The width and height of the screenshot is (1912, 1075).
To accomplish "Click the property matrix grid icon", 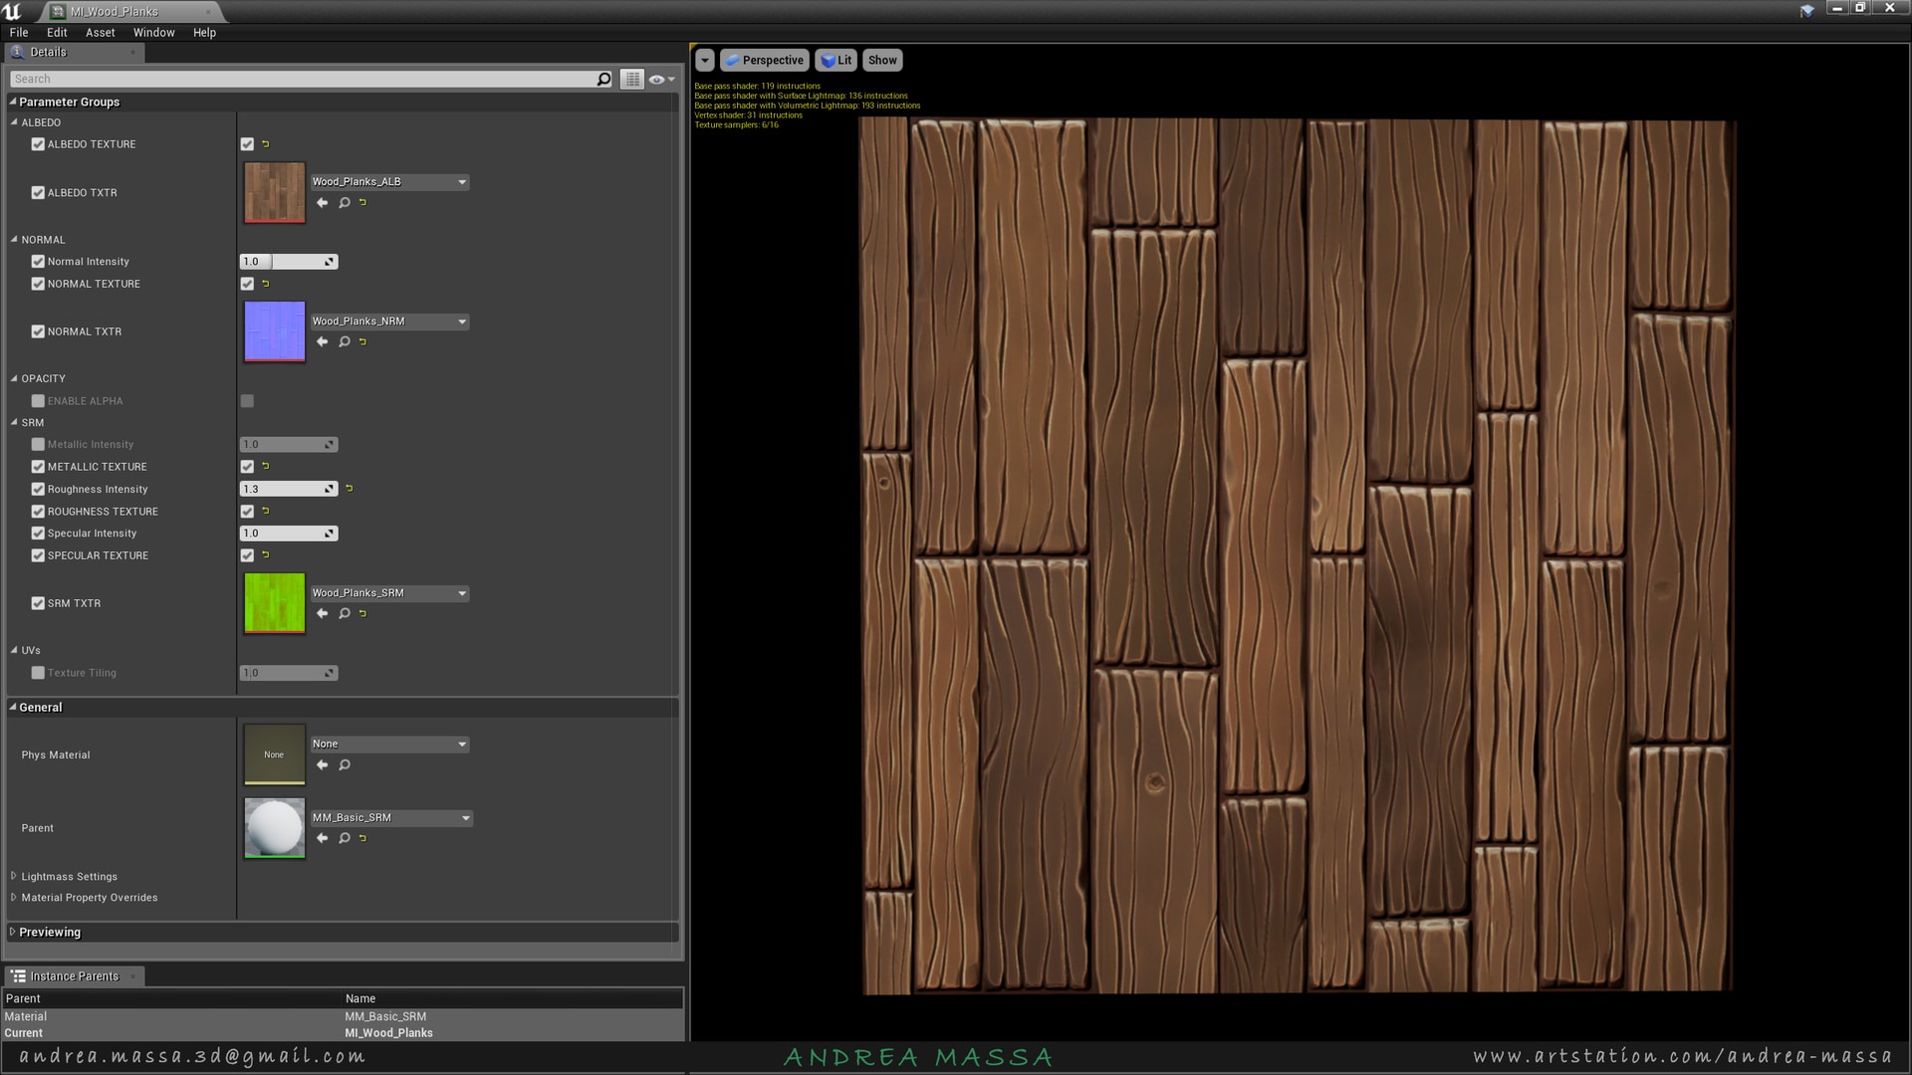I will point(632,80).
